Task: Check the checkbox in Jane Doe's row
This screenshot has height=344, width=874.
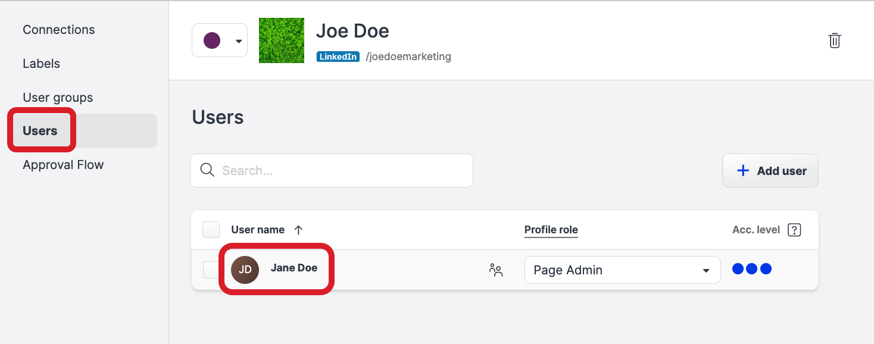Action: [211, 270]
